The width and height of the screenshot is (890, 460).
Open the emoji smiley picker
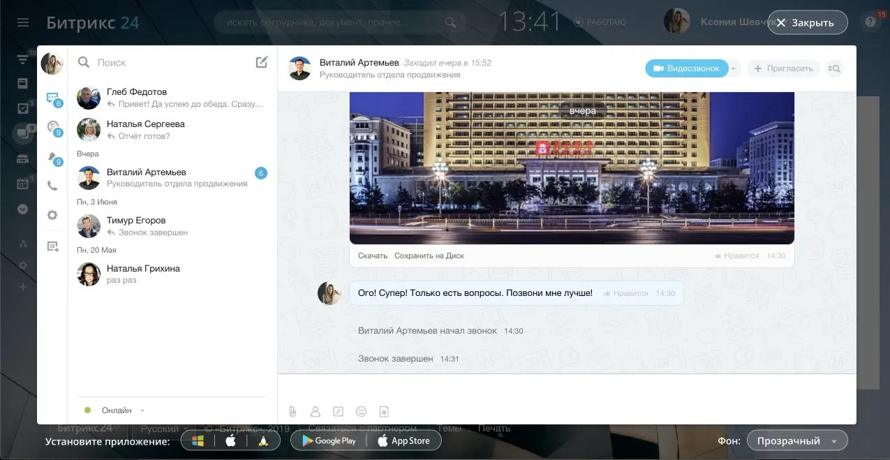click(x=361, y=411)
